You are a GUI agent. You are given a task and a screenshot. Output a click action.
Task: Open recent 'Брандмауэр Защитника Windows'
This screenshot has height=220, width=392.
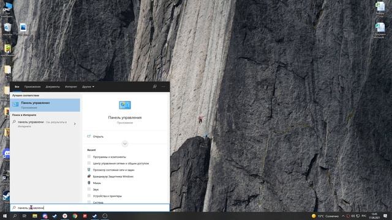[x=113, y=177]
